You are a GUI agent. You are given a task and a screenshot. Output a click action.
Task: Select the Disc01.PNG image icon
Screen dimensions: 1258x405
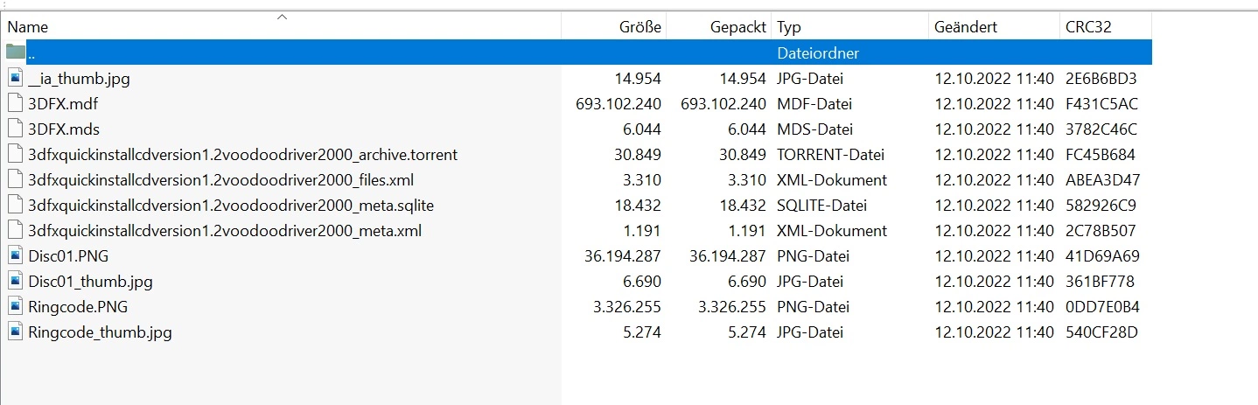pyautogui.click(x=15, y=256)
